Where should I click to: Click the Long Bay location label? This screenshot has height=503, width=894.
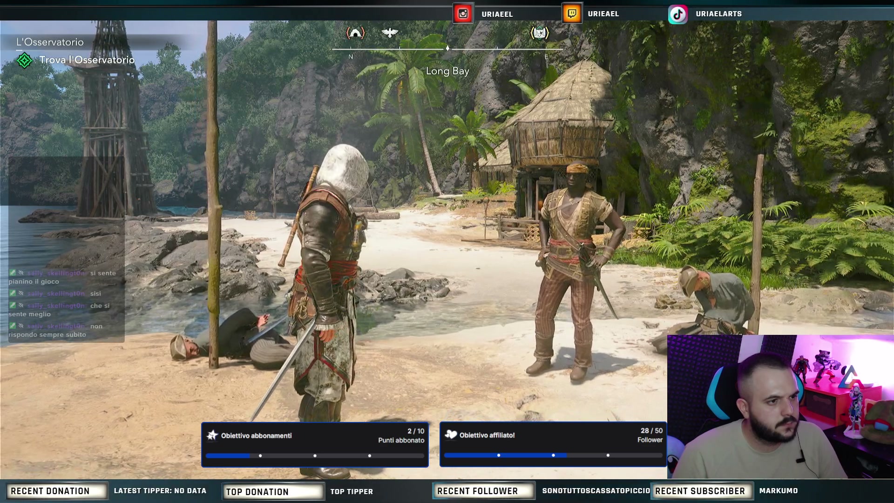tap(447, 71)
